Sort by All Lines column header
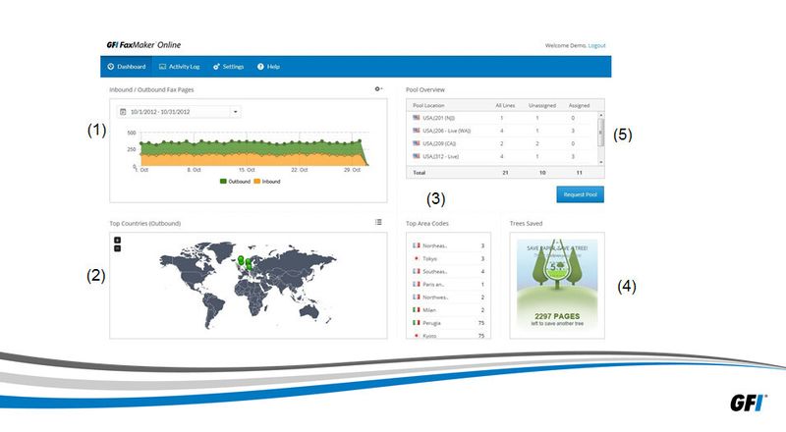This screenshot has height=432, width=786. (505, 106)
